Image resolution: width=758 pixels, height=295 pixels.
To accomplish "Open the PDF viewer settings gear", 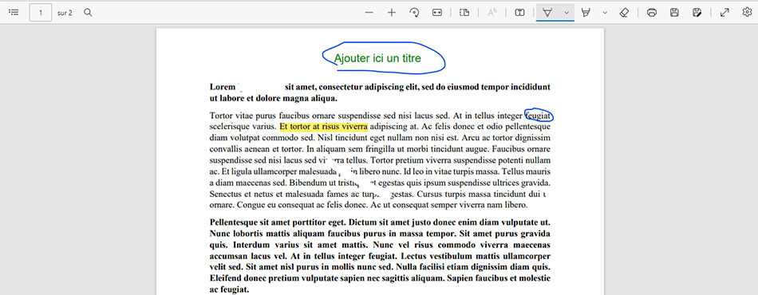I will [x=747, y=13].
